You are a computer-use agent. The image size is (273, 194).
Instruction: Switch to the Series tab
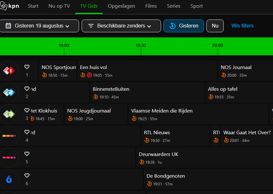tap(173, 6)
